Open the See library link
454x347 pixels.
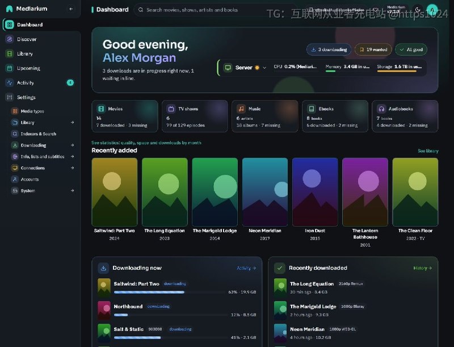428,151
